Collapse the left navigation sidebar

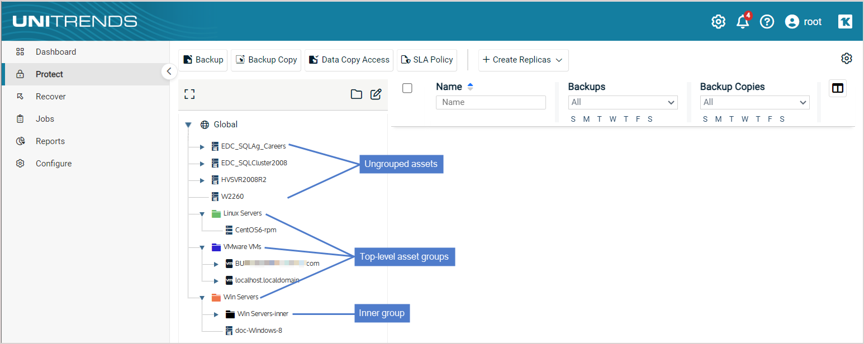point(169,71)
